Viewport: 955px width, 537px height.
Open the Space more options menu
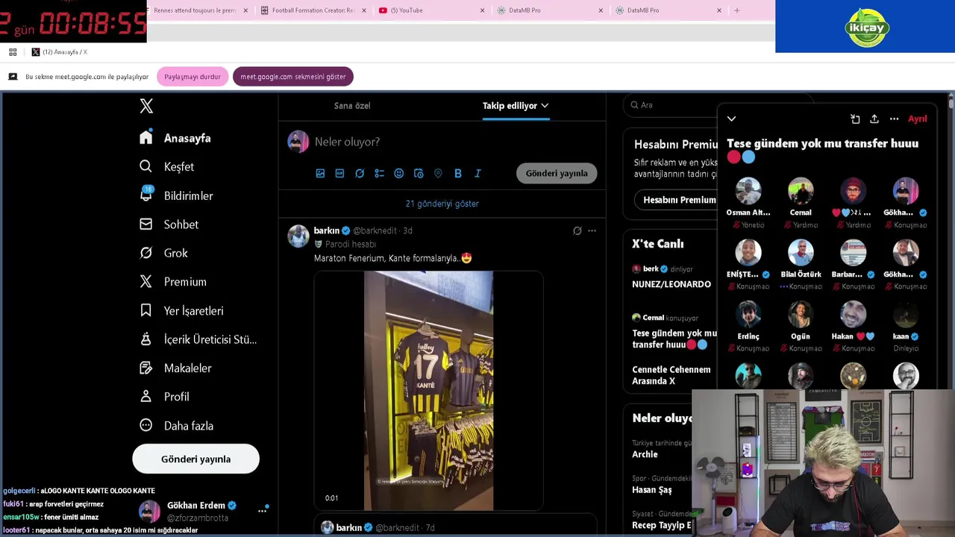pos(894,119)
